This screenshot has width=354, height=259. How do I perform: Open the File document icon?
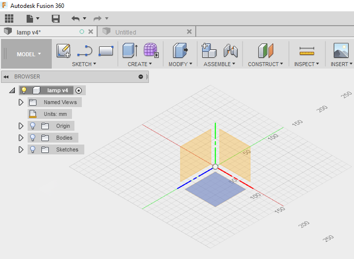(30, 19)
